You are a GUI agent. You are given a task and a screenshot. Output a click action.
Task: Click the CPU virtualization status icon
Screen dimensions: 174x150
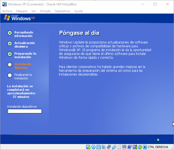pos(135,147)
